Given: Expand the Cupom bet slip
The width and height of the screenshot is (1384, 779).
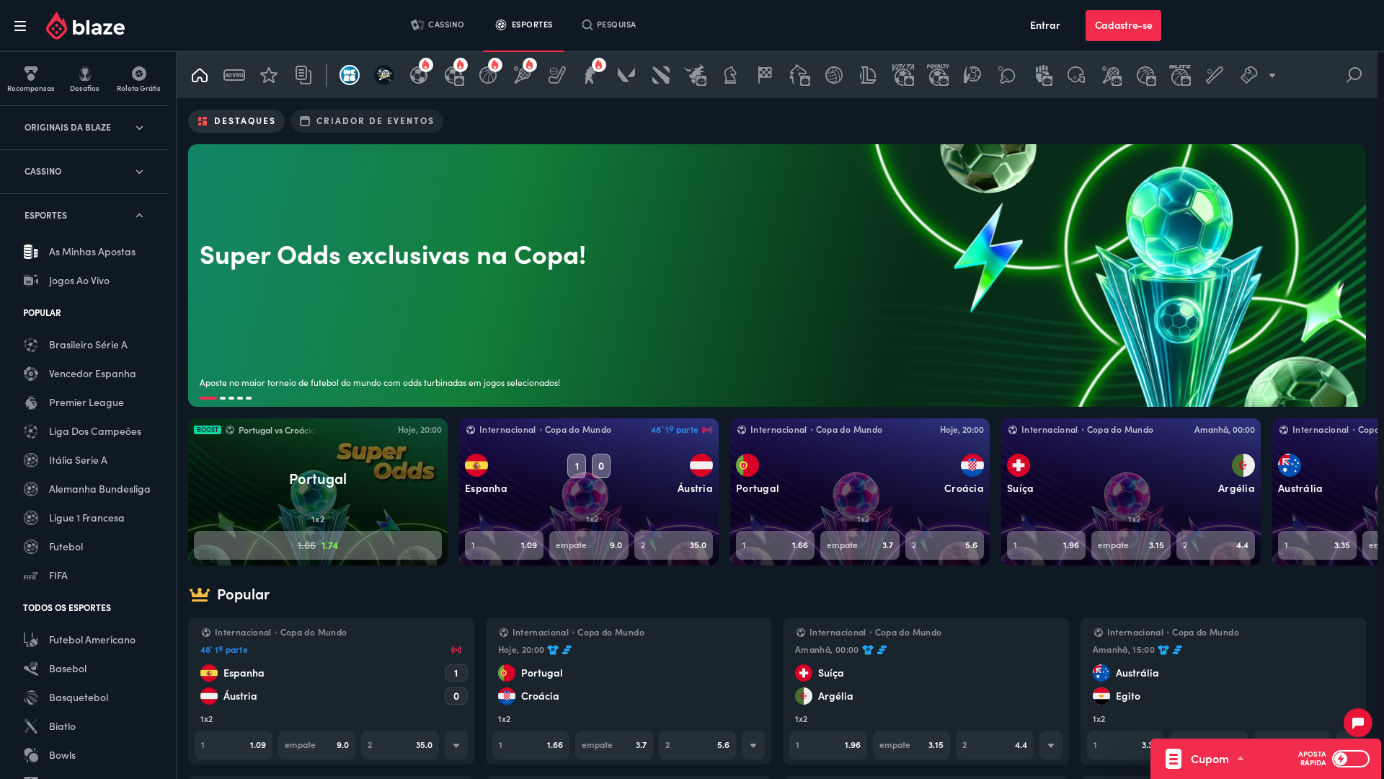Looking at the screenshot, I should click(1217, 759).
